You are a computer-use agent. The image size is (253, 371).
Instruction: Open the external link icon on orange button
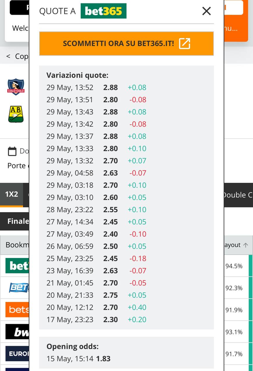185,43
